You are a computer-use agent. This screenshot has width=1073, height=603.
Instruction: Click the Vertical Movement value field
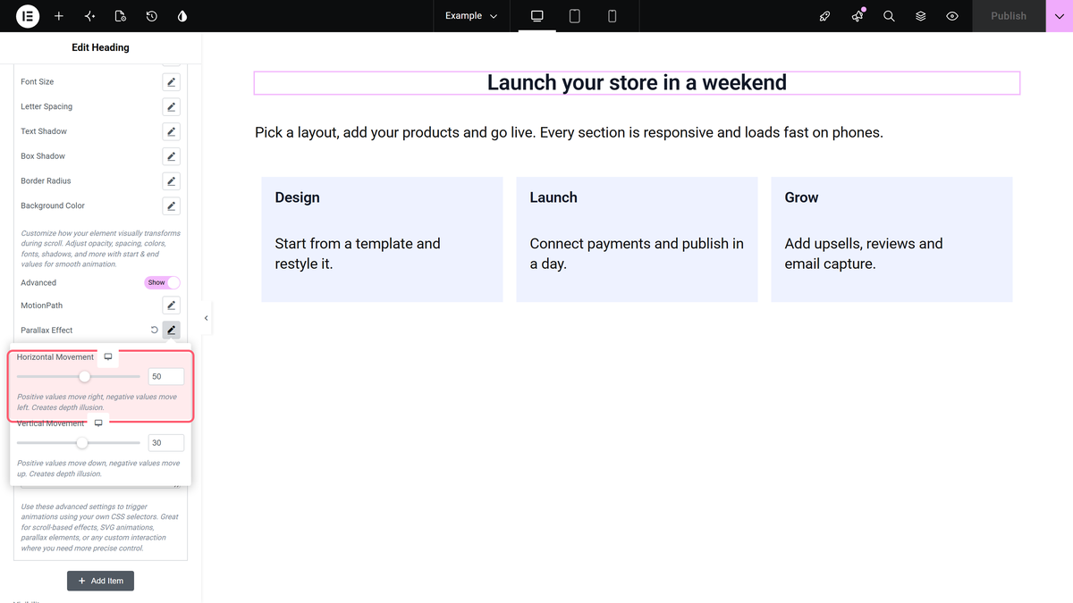(x=166, y=443)
